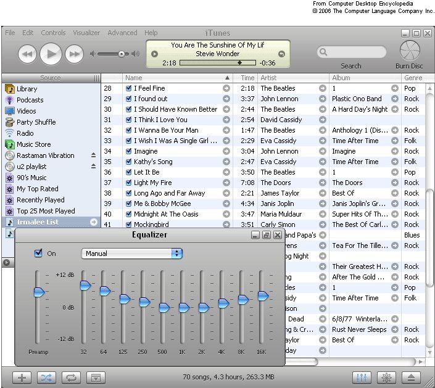The height and width of the screenshot is (388, 435).
Task: Click the 16K band slider handle
Action: tap(263, 295)
